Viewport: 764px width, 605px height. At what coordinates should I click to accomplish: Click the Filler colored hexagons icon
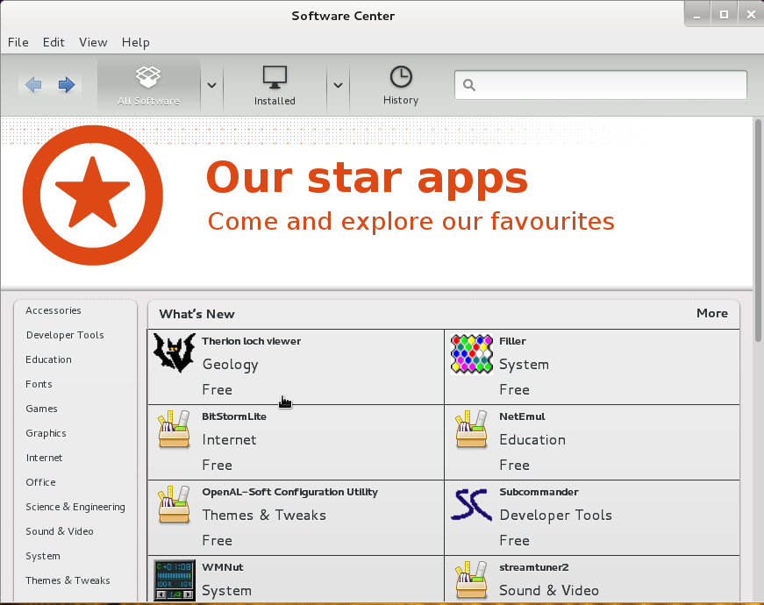(471, 353)
